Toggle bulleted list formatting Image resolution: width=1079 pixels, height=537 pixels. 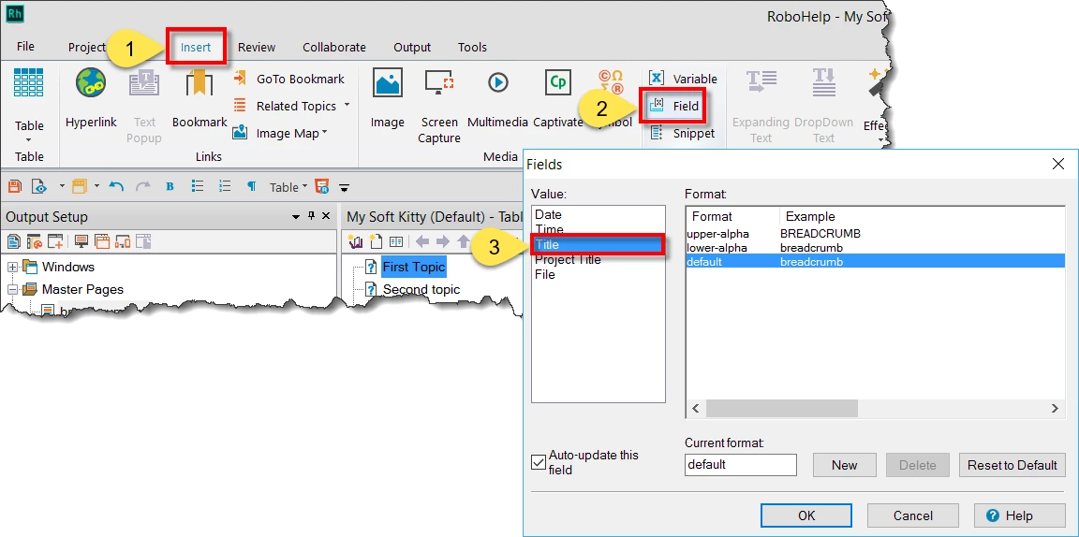[198, 186]
